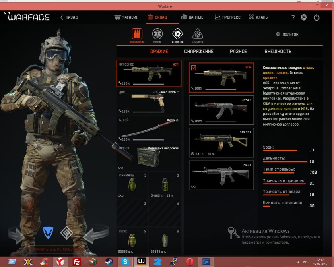The height and width of the screenshot is (267, 334).
Task: Open the Кланы tab
Action: 258,17
